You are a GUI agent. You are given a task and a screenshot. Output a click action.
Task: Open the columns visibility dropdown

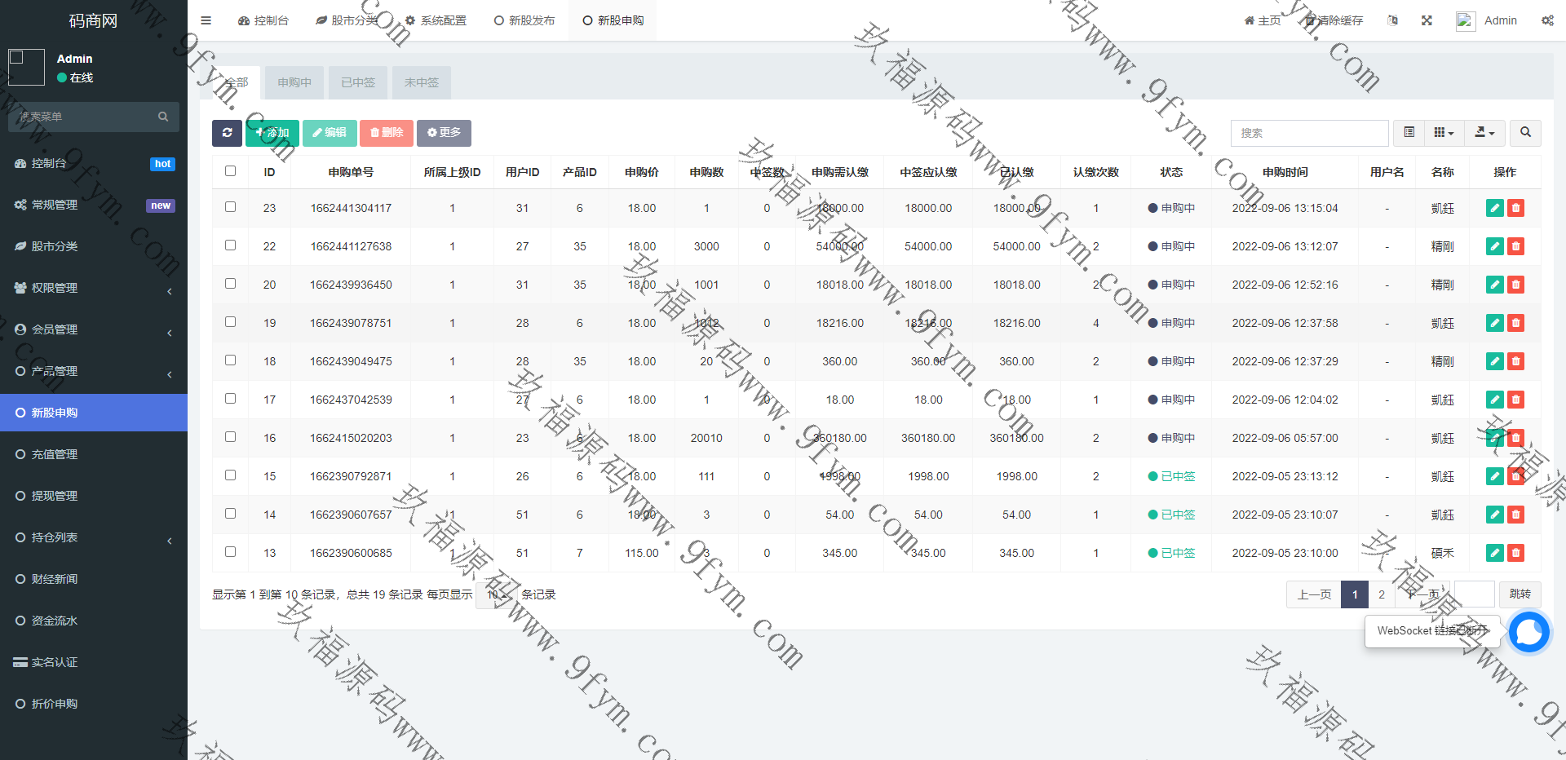point(1443,133)
